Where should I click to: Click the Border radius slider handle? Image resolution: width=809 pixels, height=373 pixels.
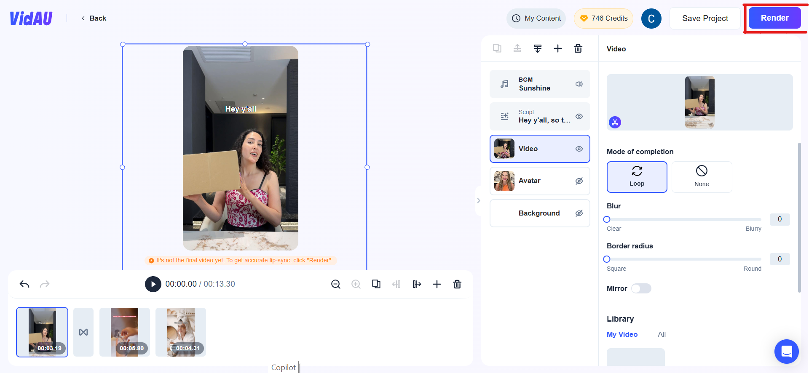(x=607, y=259)
